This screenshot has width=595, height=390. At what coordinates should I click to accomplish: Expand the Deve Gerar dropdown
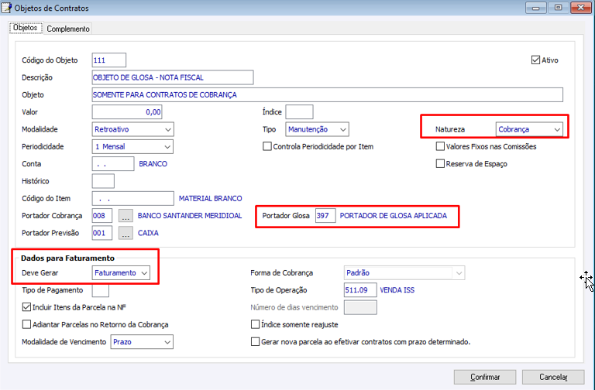point(121,273)
